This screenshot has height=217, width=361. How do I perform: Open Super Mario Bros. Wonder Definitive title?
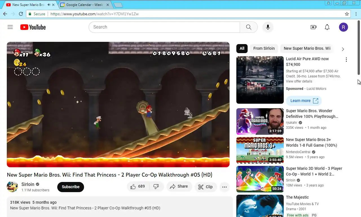[312, 114]
